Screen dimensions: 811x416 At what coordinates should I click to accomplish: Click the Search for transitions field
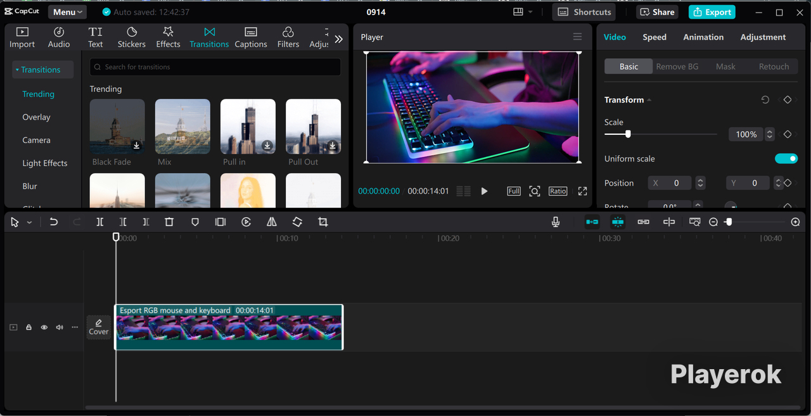[x=215, y=66]
